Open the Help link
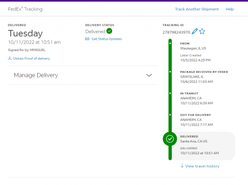Viewport: 248px width, 185px height. point(230,9)
